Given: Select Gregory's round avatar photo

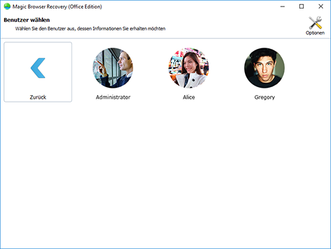Looking at the screenshot, I should tap(264, 68).
